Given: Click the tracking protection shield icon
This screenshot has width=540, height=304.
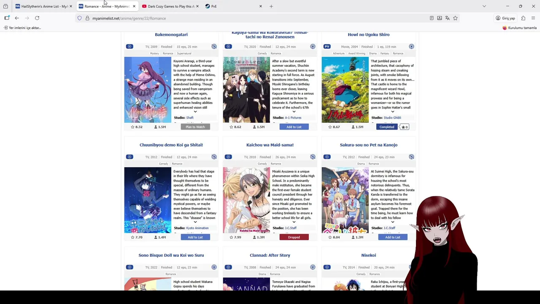Looking at the screenshot, I should [79, 18].
